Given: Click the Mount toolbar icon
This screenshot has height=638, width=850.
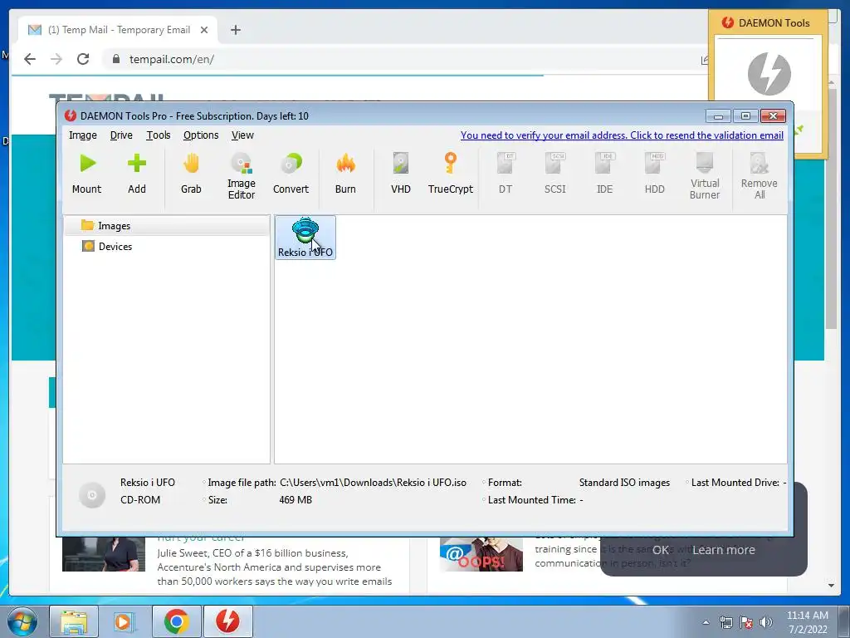Looking at the screenshot, I should [86, 174].
